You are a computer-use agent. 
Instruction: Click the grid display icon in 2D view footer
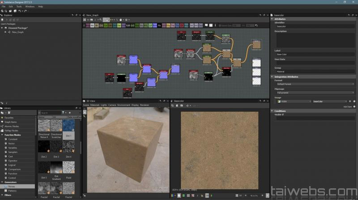(x=188, y=196)
